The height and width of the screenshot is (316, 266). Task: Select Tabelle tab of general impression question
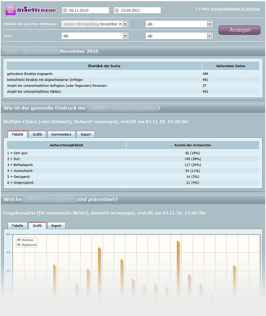[17, 134]
